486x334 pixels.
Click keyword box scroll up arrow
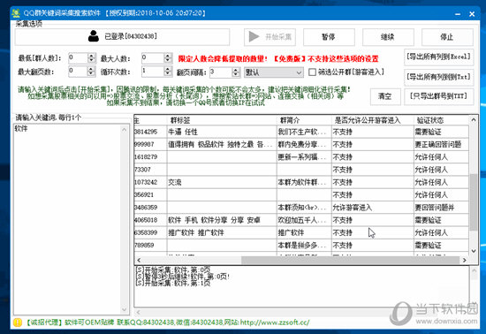tap(125, 130)
